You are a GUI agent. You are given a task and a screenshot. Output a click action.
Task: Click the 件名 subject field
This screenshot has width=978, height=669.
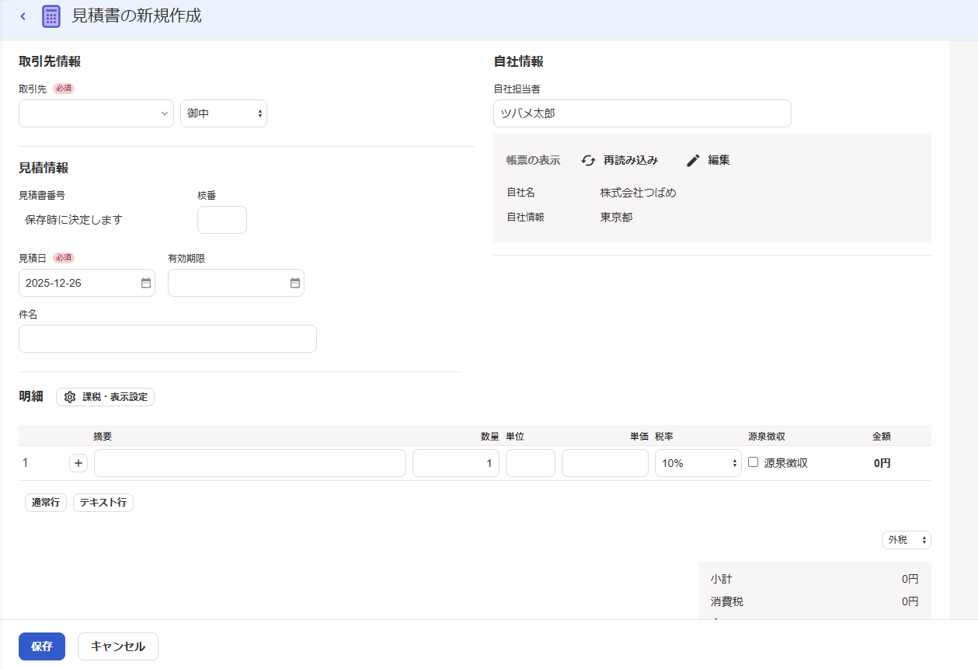[x=168, y=339]
